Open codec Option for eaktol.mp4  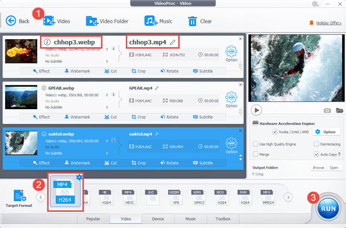click(231, 145)
